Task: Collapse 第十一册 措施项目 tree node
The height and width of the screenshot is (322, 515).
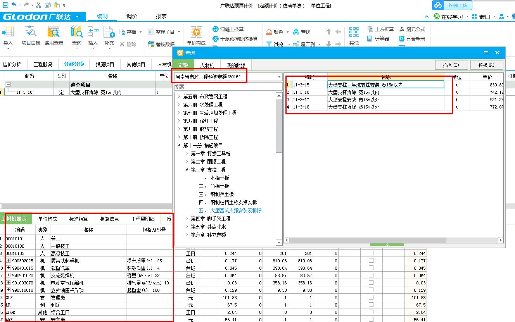Action: tap(179, 145)
